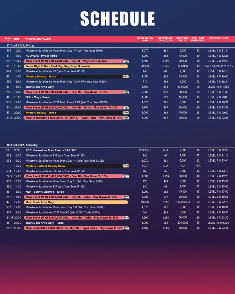Select the PD21 Freeroll to Main Event entry
The height and width of the screenshot is (294, 235).
pos(51,150)
